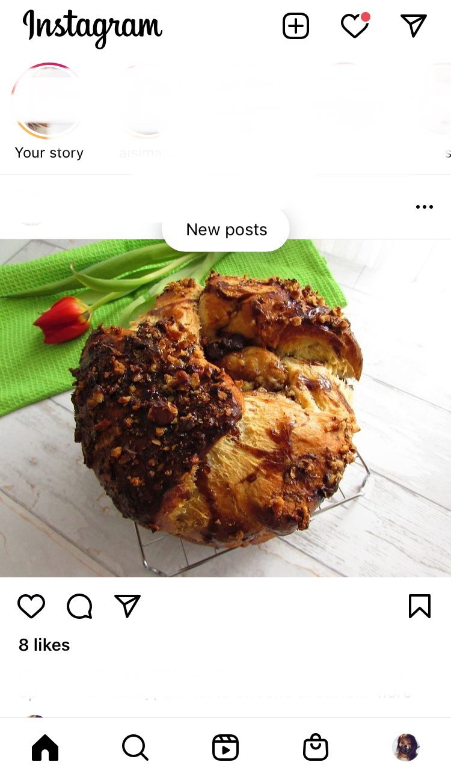
Task: Open the three-dot post options menu
Action: 425,207
